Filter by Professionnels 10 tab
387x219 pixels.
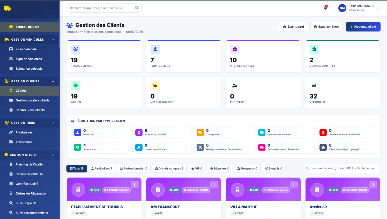134,169
